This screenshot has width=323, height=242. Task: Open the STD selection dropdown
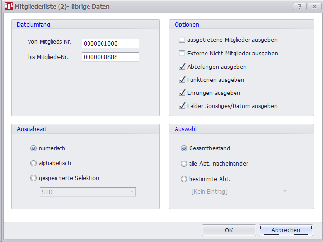click(x=88, y=192)
